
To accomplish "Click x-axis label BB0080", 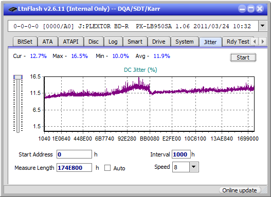I will coord(150,139).
